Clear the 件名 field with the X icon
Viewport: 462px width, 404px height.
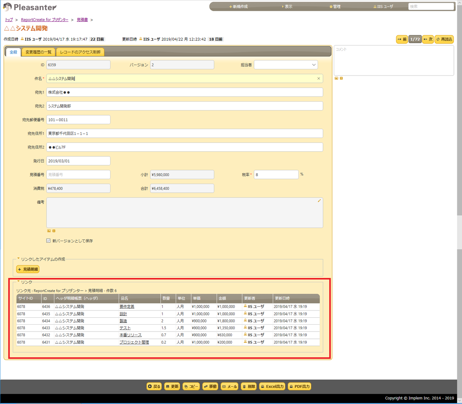318,79
